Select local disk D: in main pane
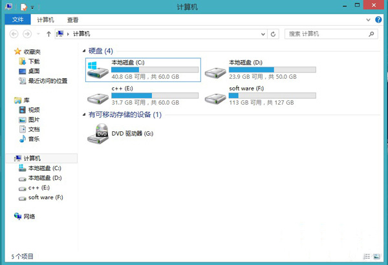The width and height of the screenshot is (388, 265). pos(216,70)
